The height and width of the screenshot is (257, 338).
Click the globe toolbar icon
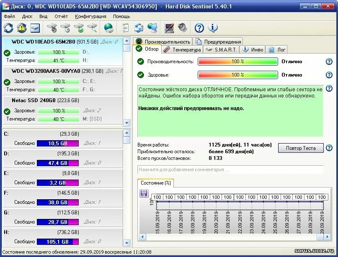pos(108,28)
